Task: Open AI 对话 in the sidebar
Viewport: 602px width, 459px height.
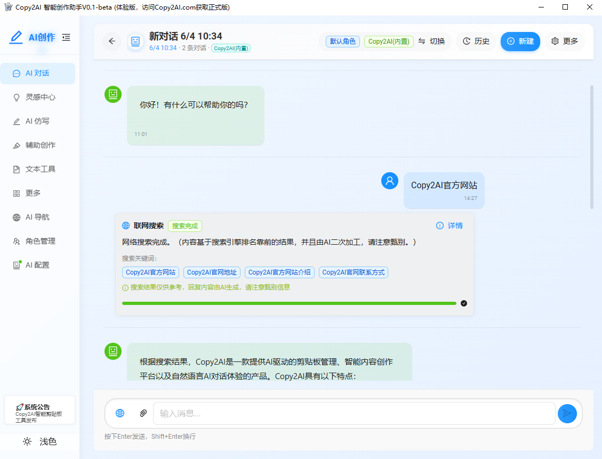Action: [38, 74]
